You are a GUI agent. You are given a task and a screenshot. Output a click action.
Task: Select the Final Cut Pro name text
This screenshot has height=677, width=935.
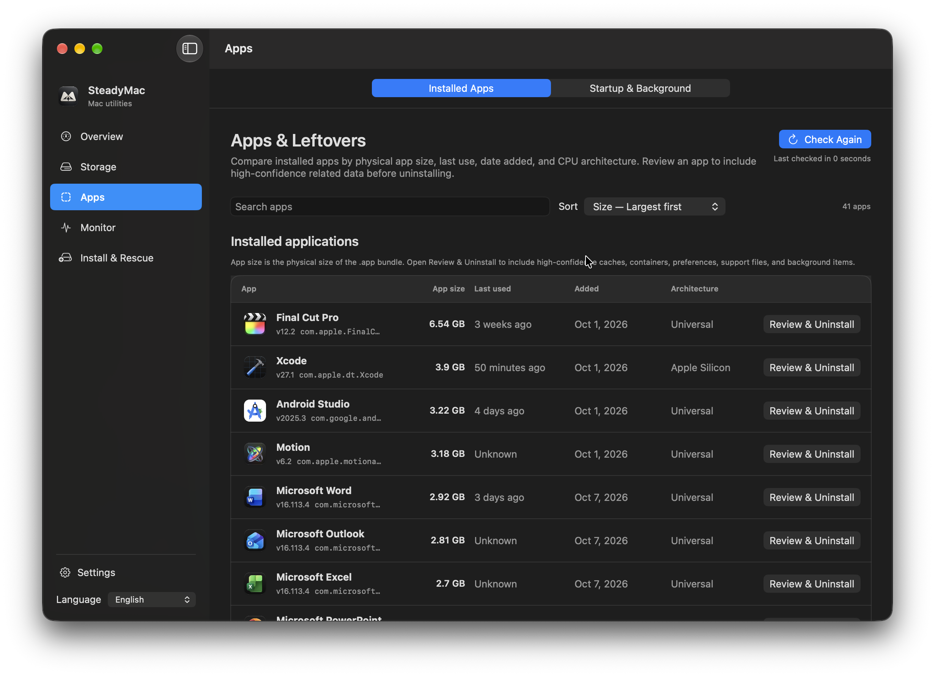pyautogui.click(x=307, y=318)
